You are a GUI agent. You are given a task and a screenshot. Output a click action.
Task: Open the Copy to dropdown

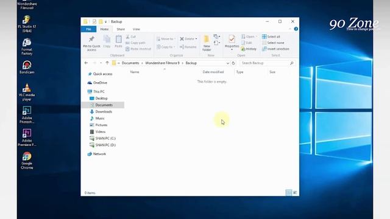166,47
